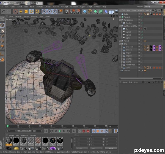Activate the Move tool

(21, 11)
